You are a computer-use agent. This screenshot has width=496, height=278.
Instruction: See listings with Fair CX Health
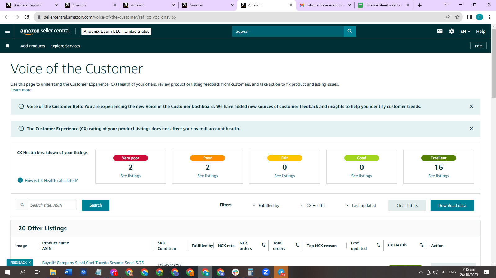click(x=284, y=176)
